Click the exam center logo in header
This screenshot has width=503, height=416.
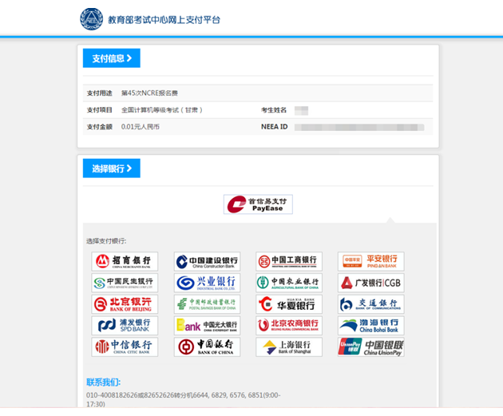(x=91, y=18)
